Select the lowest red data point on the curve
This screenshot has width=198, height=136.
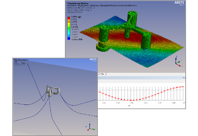pyautogui.click(x=131, y=100)
